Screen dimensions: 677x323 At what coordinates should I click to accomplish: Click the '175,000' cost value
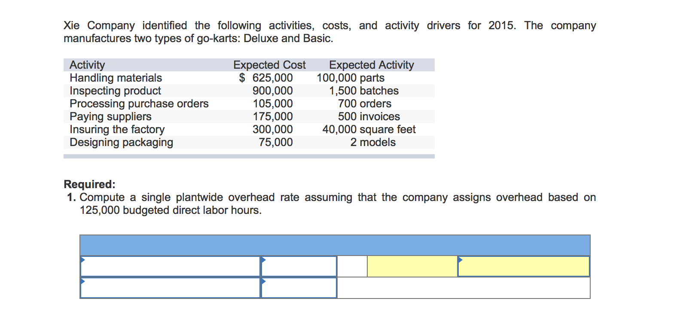point(273,116)
